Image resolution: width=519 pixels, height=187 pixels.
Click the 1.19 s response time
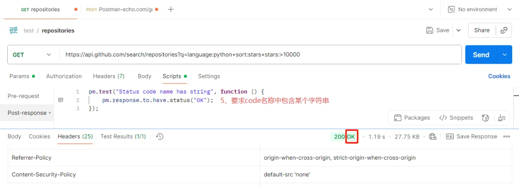click(x=377, y=136)
